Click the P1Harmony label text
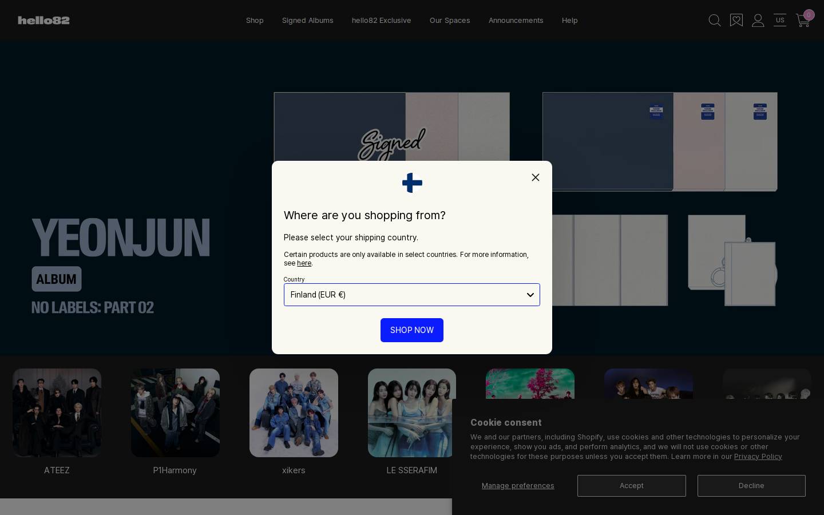This screenshot has width=824, height=515. 175,470
